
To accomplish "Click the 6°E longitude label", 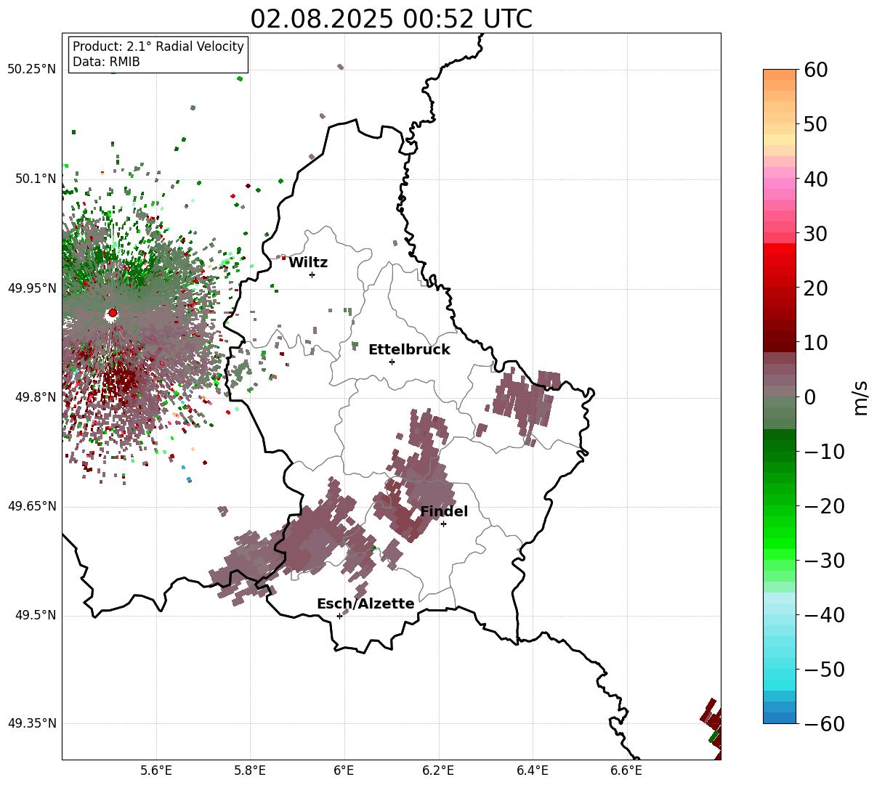I will point(344,770).
